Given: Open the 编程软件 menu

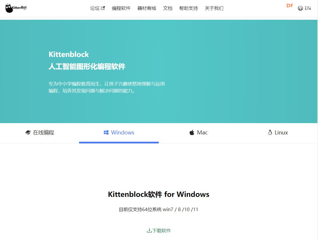Looking at the screenshot, I should (121, 8).
